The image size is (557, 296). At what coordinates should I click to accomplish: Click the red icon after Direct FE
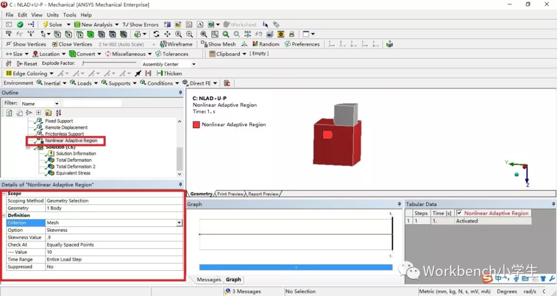[x=227, y=83]
